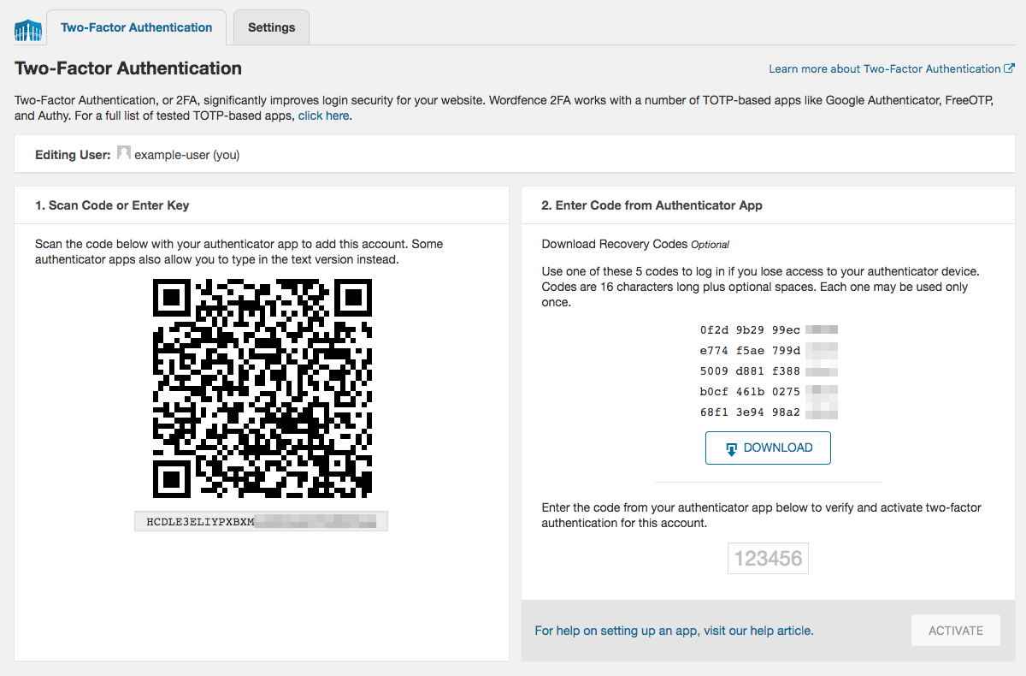Click the Wordfence shield logo icon
Viewport: 1026px width, 676px height.
click(28, 28)
